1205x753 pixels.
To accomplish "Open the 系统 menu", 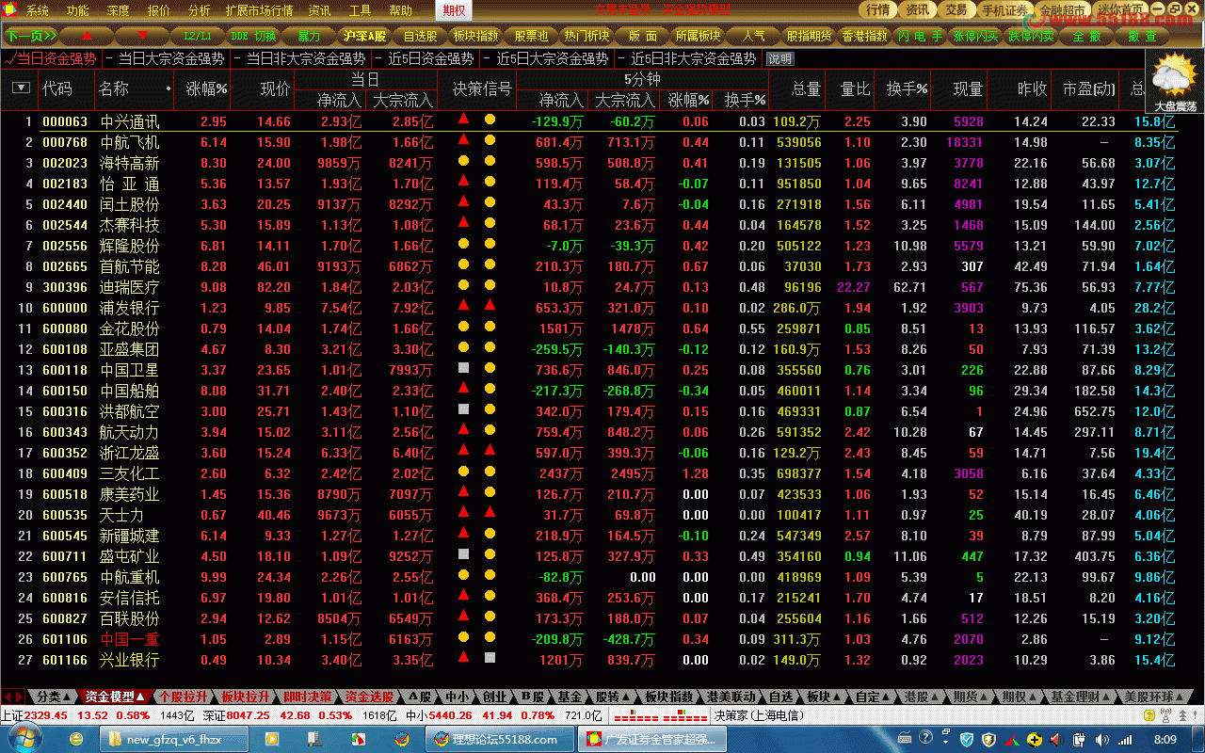I will pos(38,11).
